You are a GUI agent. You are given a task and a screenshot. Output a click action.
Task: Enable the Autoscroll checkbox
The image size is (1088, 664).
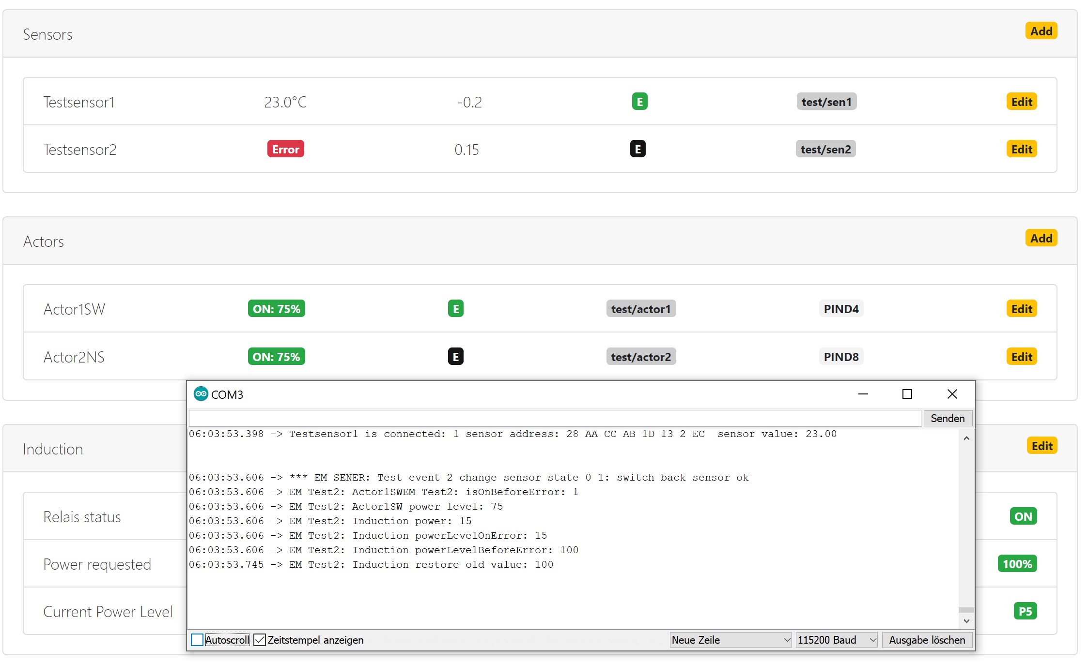coord(197,640)
